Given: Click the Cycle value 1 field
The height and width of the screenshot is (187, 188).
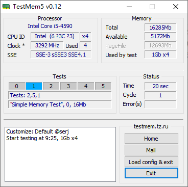Looking at the screenshot, I should tap(160, 95).
